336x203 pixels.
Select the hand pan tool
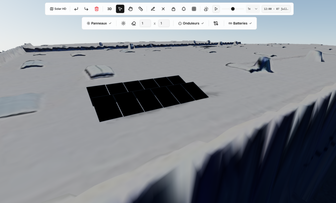point(131,9)
